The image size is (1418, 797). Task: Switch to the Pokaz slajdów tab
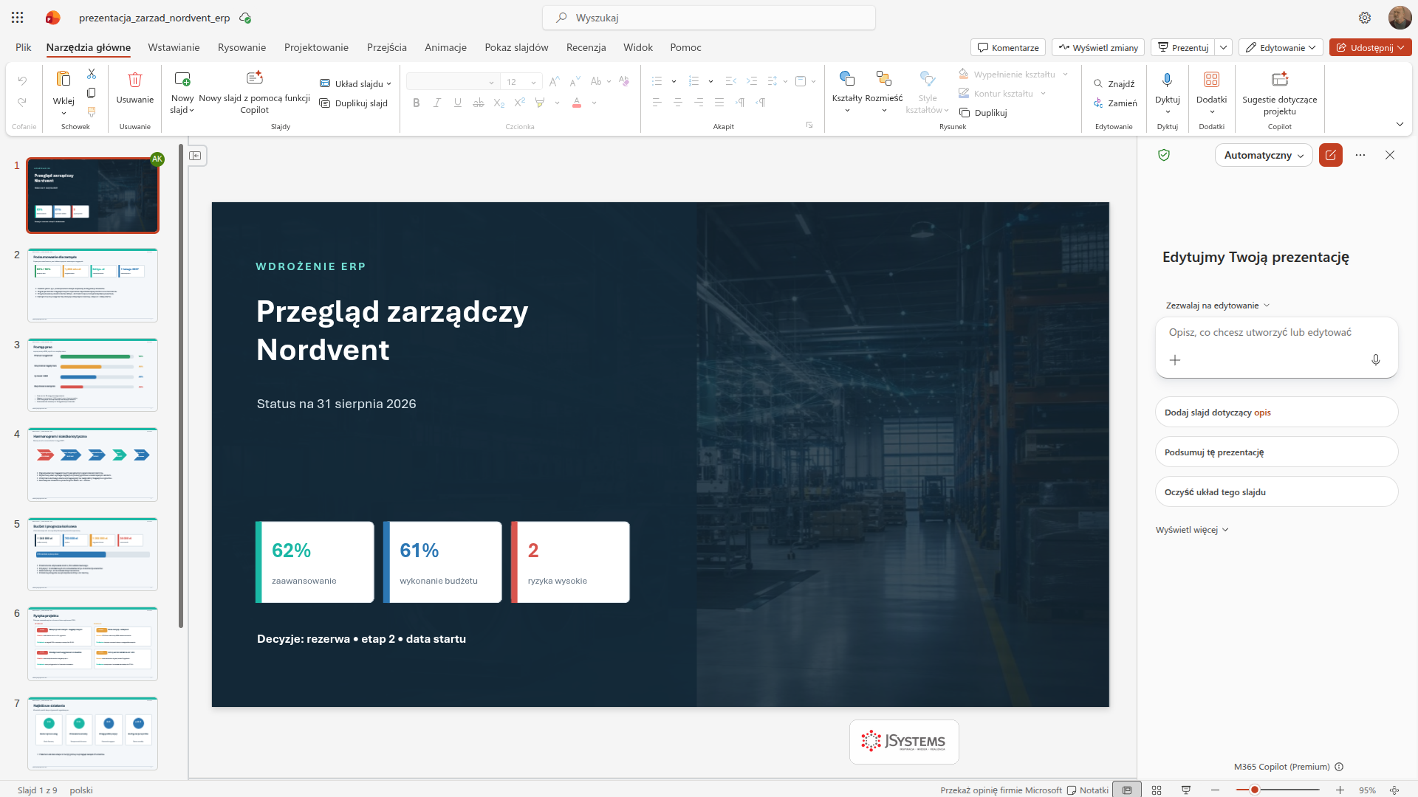point(516,47)
